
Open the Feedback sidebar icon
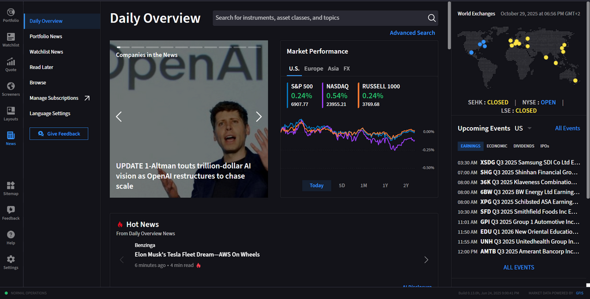point(11,213)
